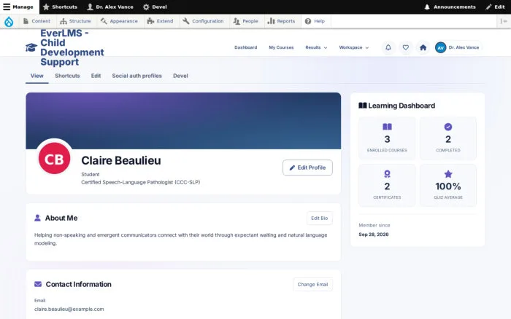511x319 pixels.
Task: Click the 'Sep 28, 2026' member date
Action: (x=374, y=235)
